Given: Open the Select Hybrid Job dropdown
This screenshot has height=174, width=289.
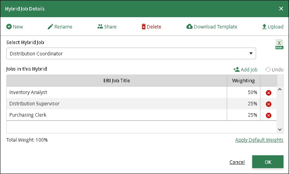Looking at the screenshot, I should (x=131, y=53).
